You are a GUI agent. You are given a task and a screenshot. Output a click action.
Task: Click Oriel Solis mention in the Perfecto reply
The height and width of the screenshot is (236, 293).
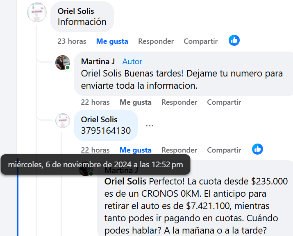pos(126,181)
